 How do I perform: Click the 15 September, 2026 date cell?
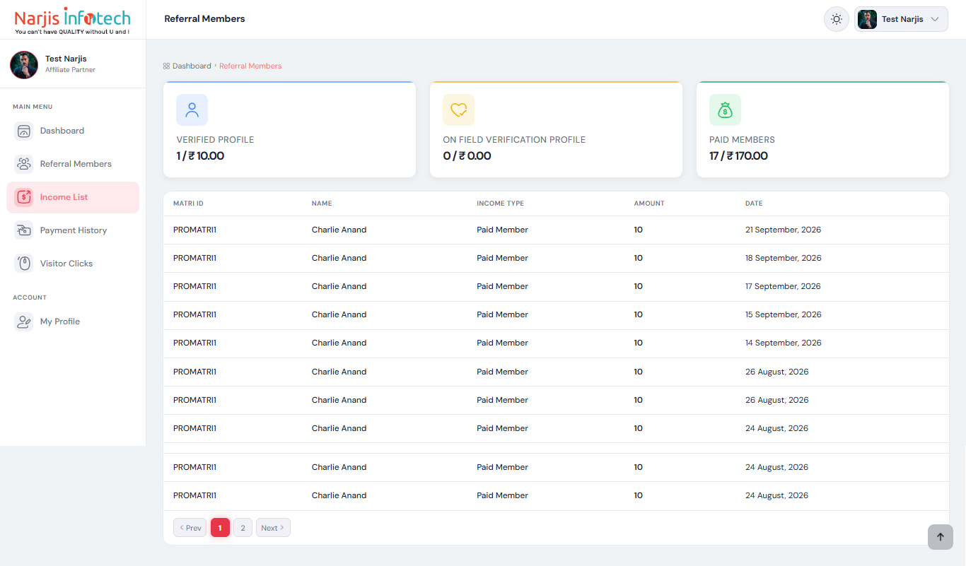(784, 314)
